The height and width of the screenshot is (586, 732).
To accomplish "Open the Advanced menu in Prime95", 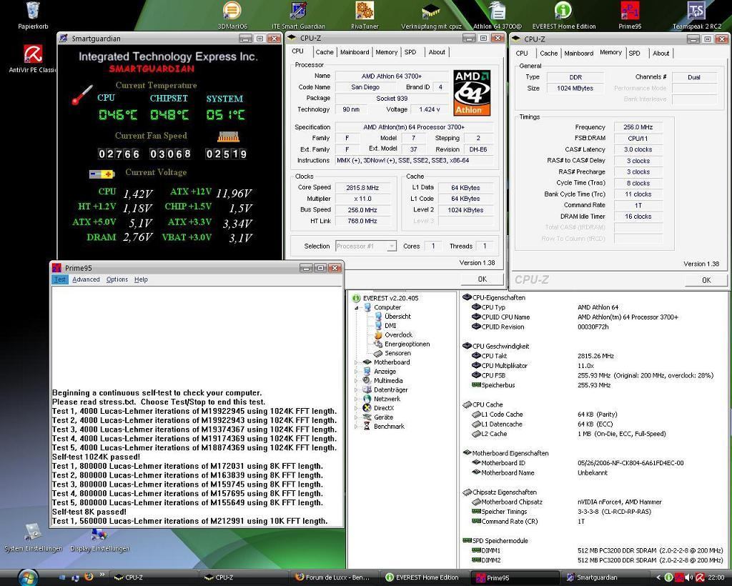I will [86, 279].
